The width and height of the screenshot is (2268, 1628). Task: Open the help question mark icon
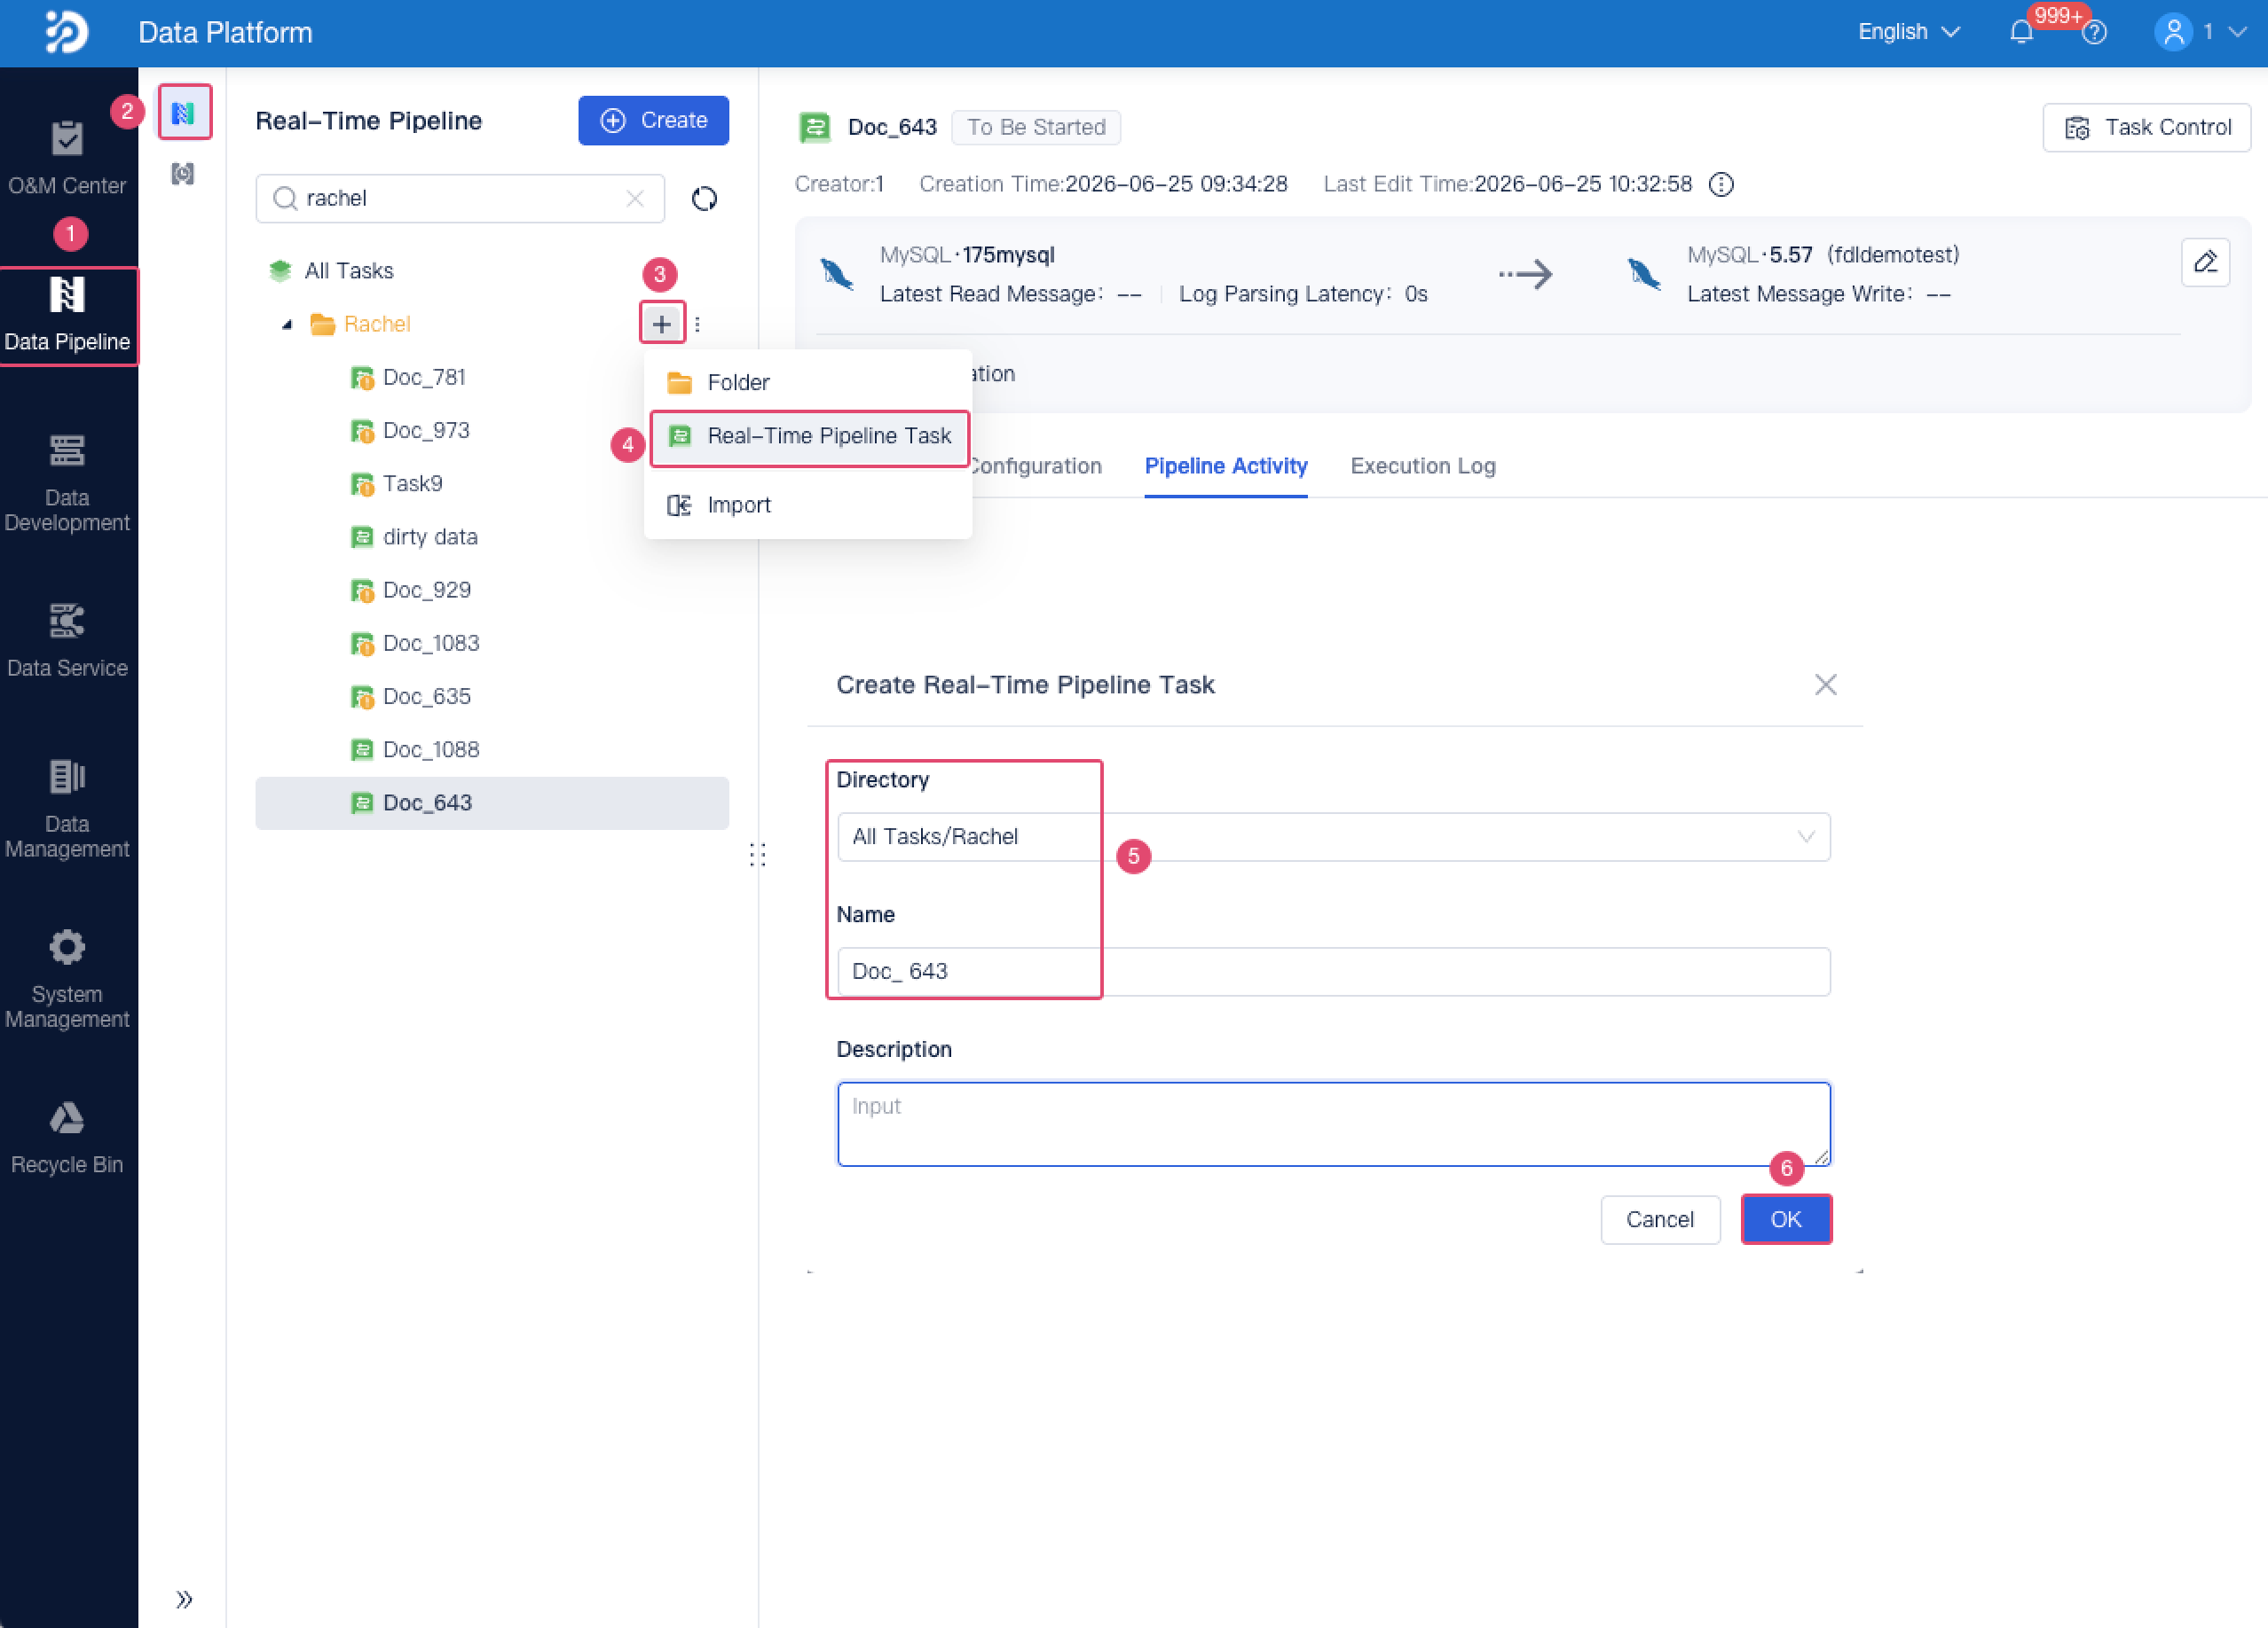(2094, 32)
